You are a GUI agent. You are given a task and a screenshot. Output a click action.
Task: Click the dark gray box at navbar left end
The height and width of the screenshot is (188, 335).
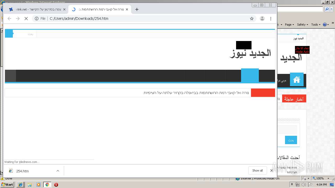[x=10, y=76]
